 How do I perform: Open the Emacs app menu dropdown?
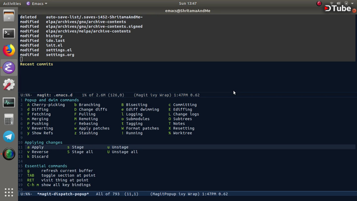coord(37,3)
